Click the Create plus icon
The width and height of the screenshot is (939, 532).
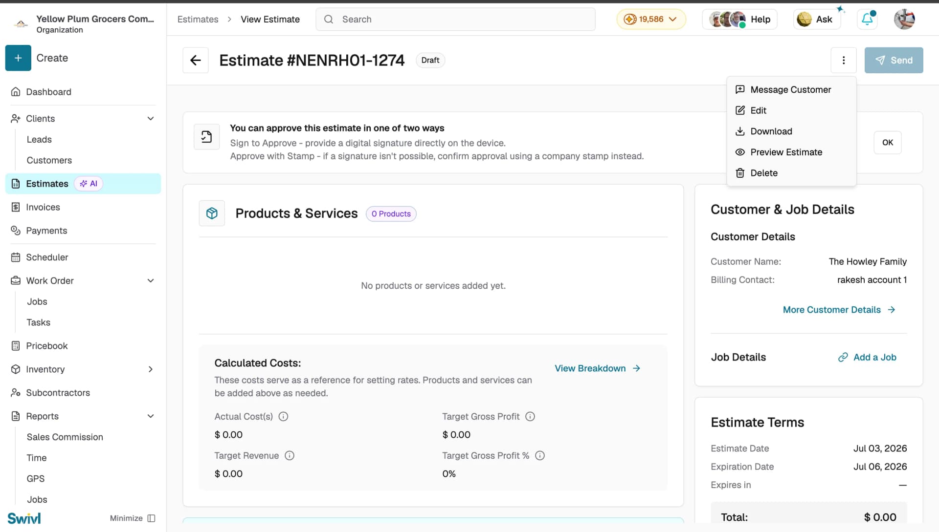[x=18, y=58]
